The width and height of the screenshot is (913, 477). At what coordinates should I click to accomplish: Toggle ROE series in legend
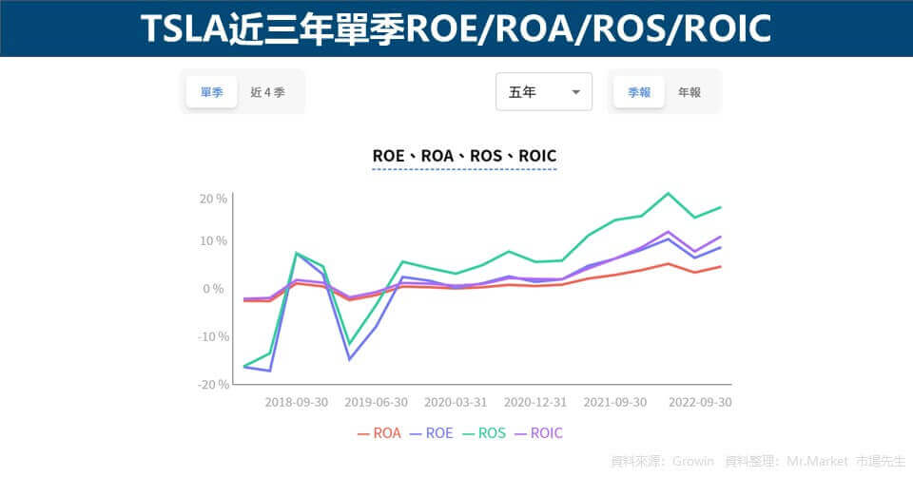432,433
